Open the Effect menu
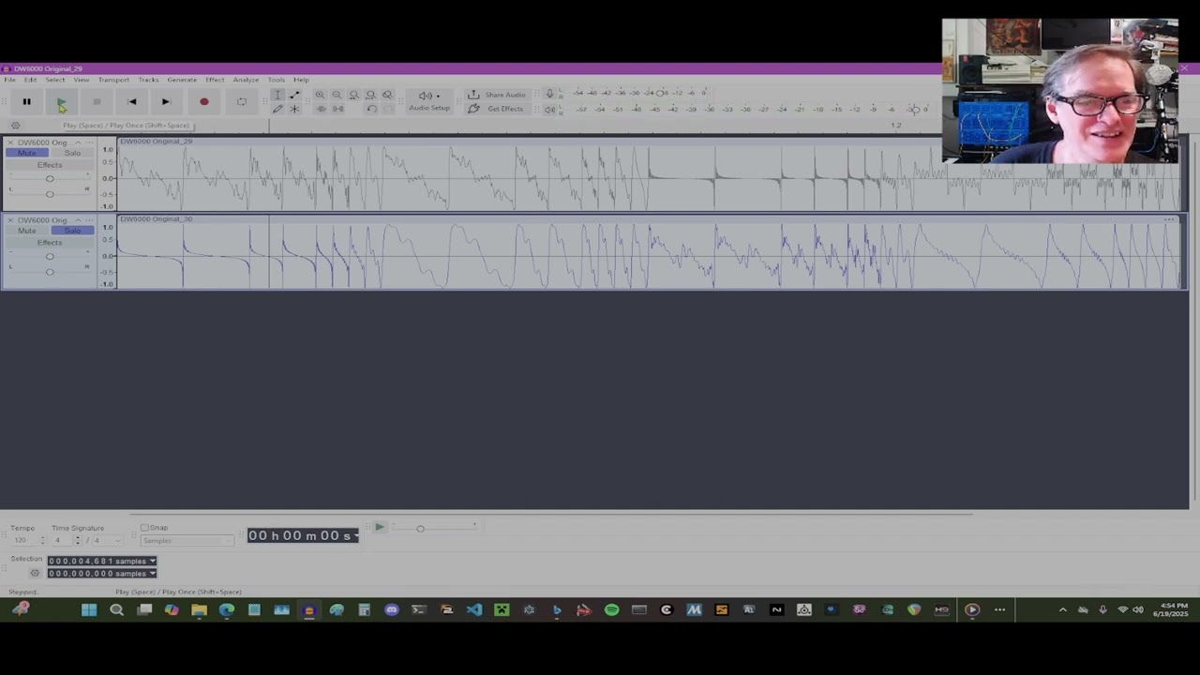 [x=215, y=80]
